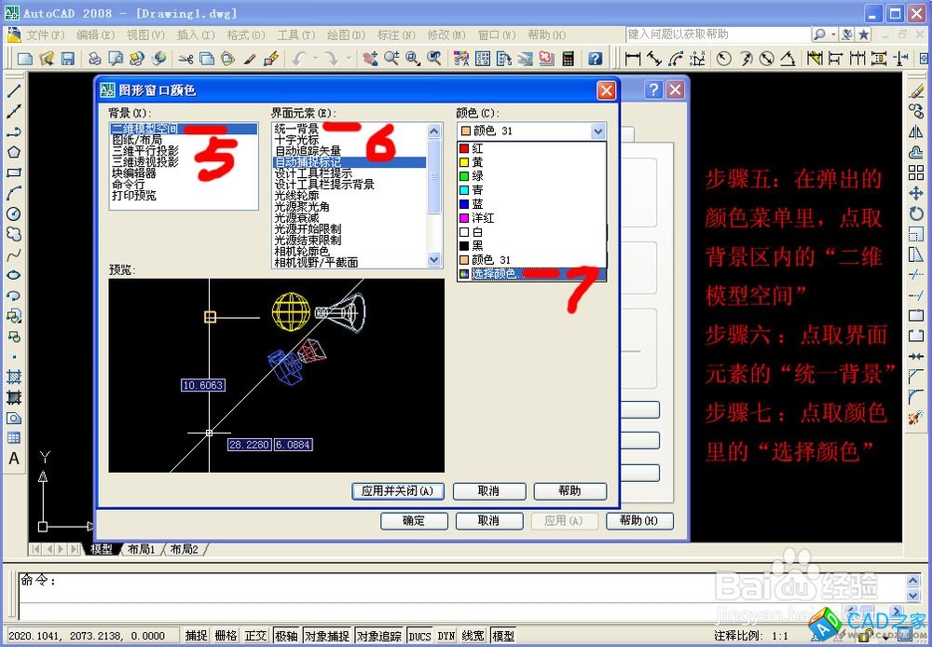Click 确定 in the Options dialog behind
Viewport: 932px width, 647px height.
414,521
